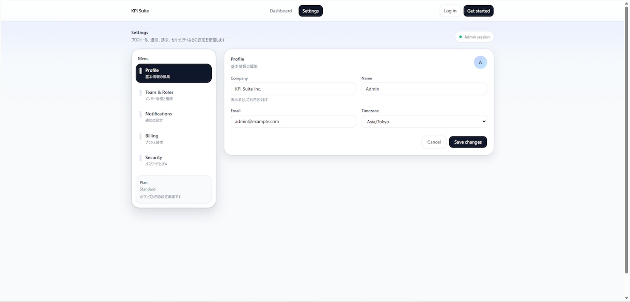
Task: Switch to the Dashboard tab
Action: click(x=280, y=11)
